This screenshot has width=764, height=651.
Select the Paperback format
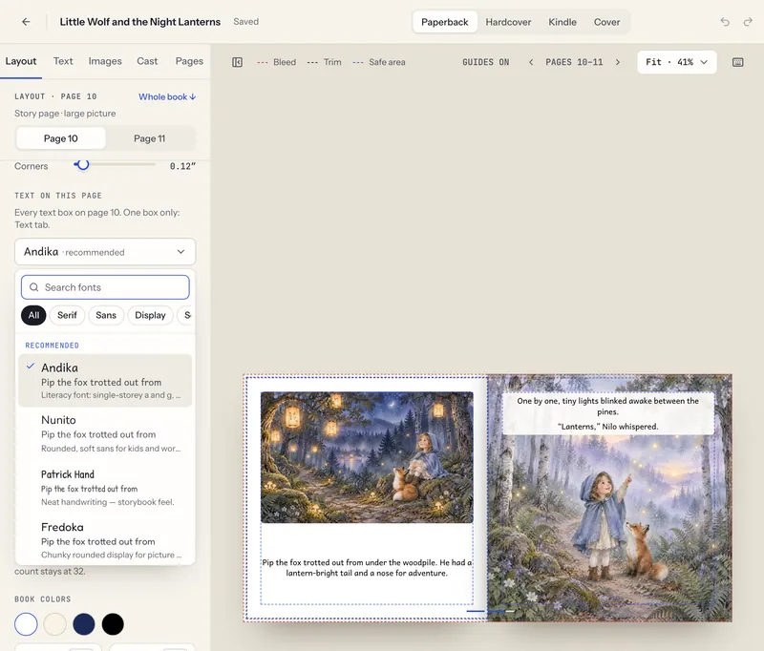(x=444, y=22)
